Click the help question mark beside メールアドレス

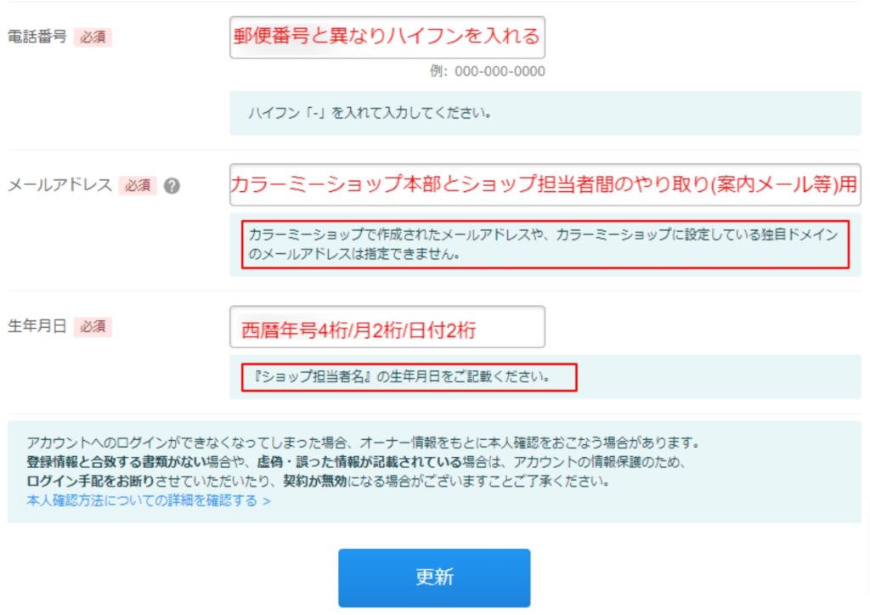click(172, 186)
